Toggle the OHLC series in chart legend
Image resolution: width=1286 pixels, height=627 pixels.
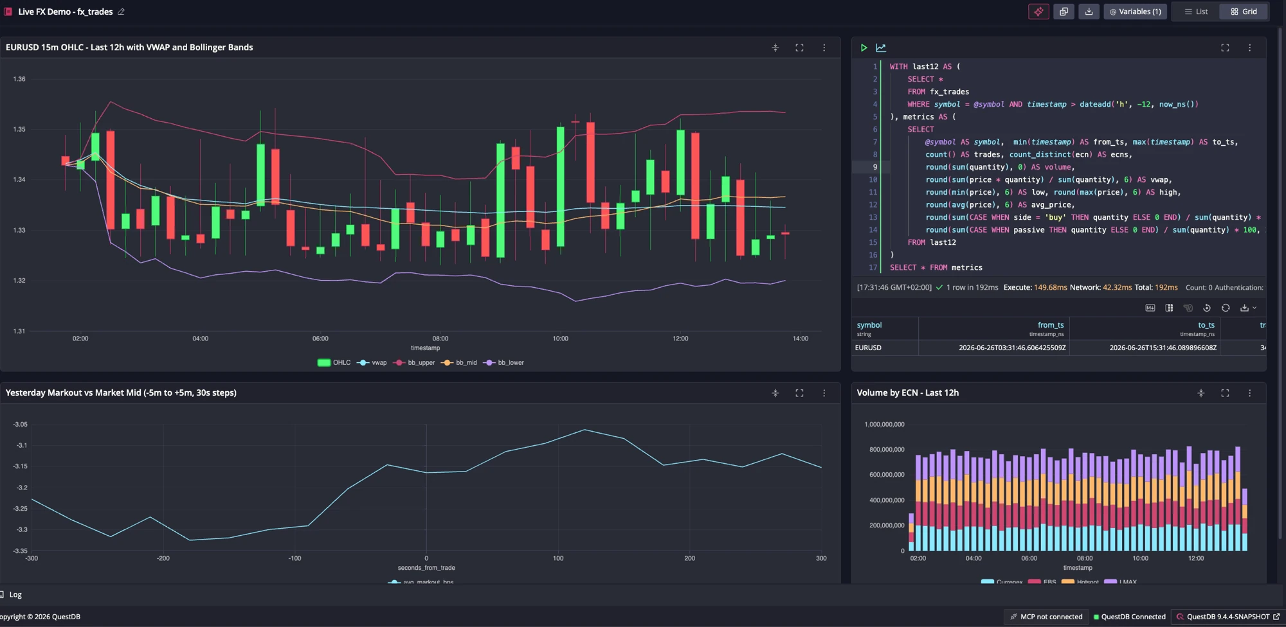pyautogui.click(x=334, y=363)
